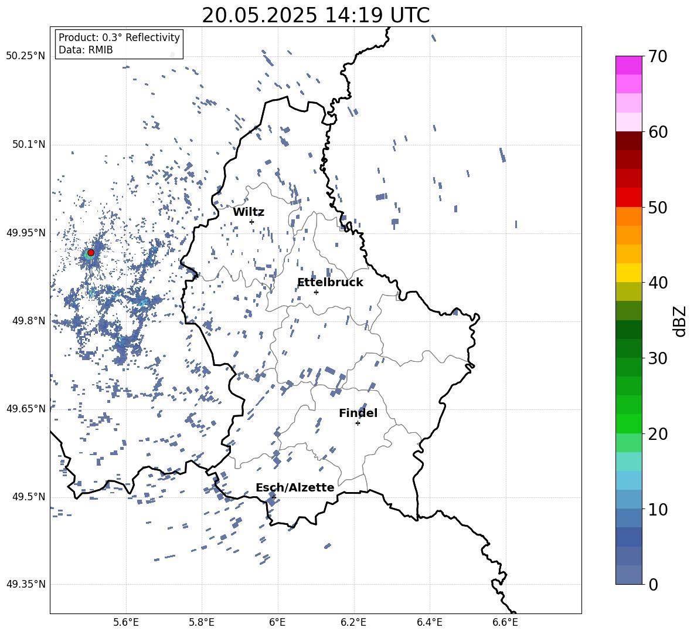Click the Findel city label
694x634 pixels.
click(x=358, y=413)
